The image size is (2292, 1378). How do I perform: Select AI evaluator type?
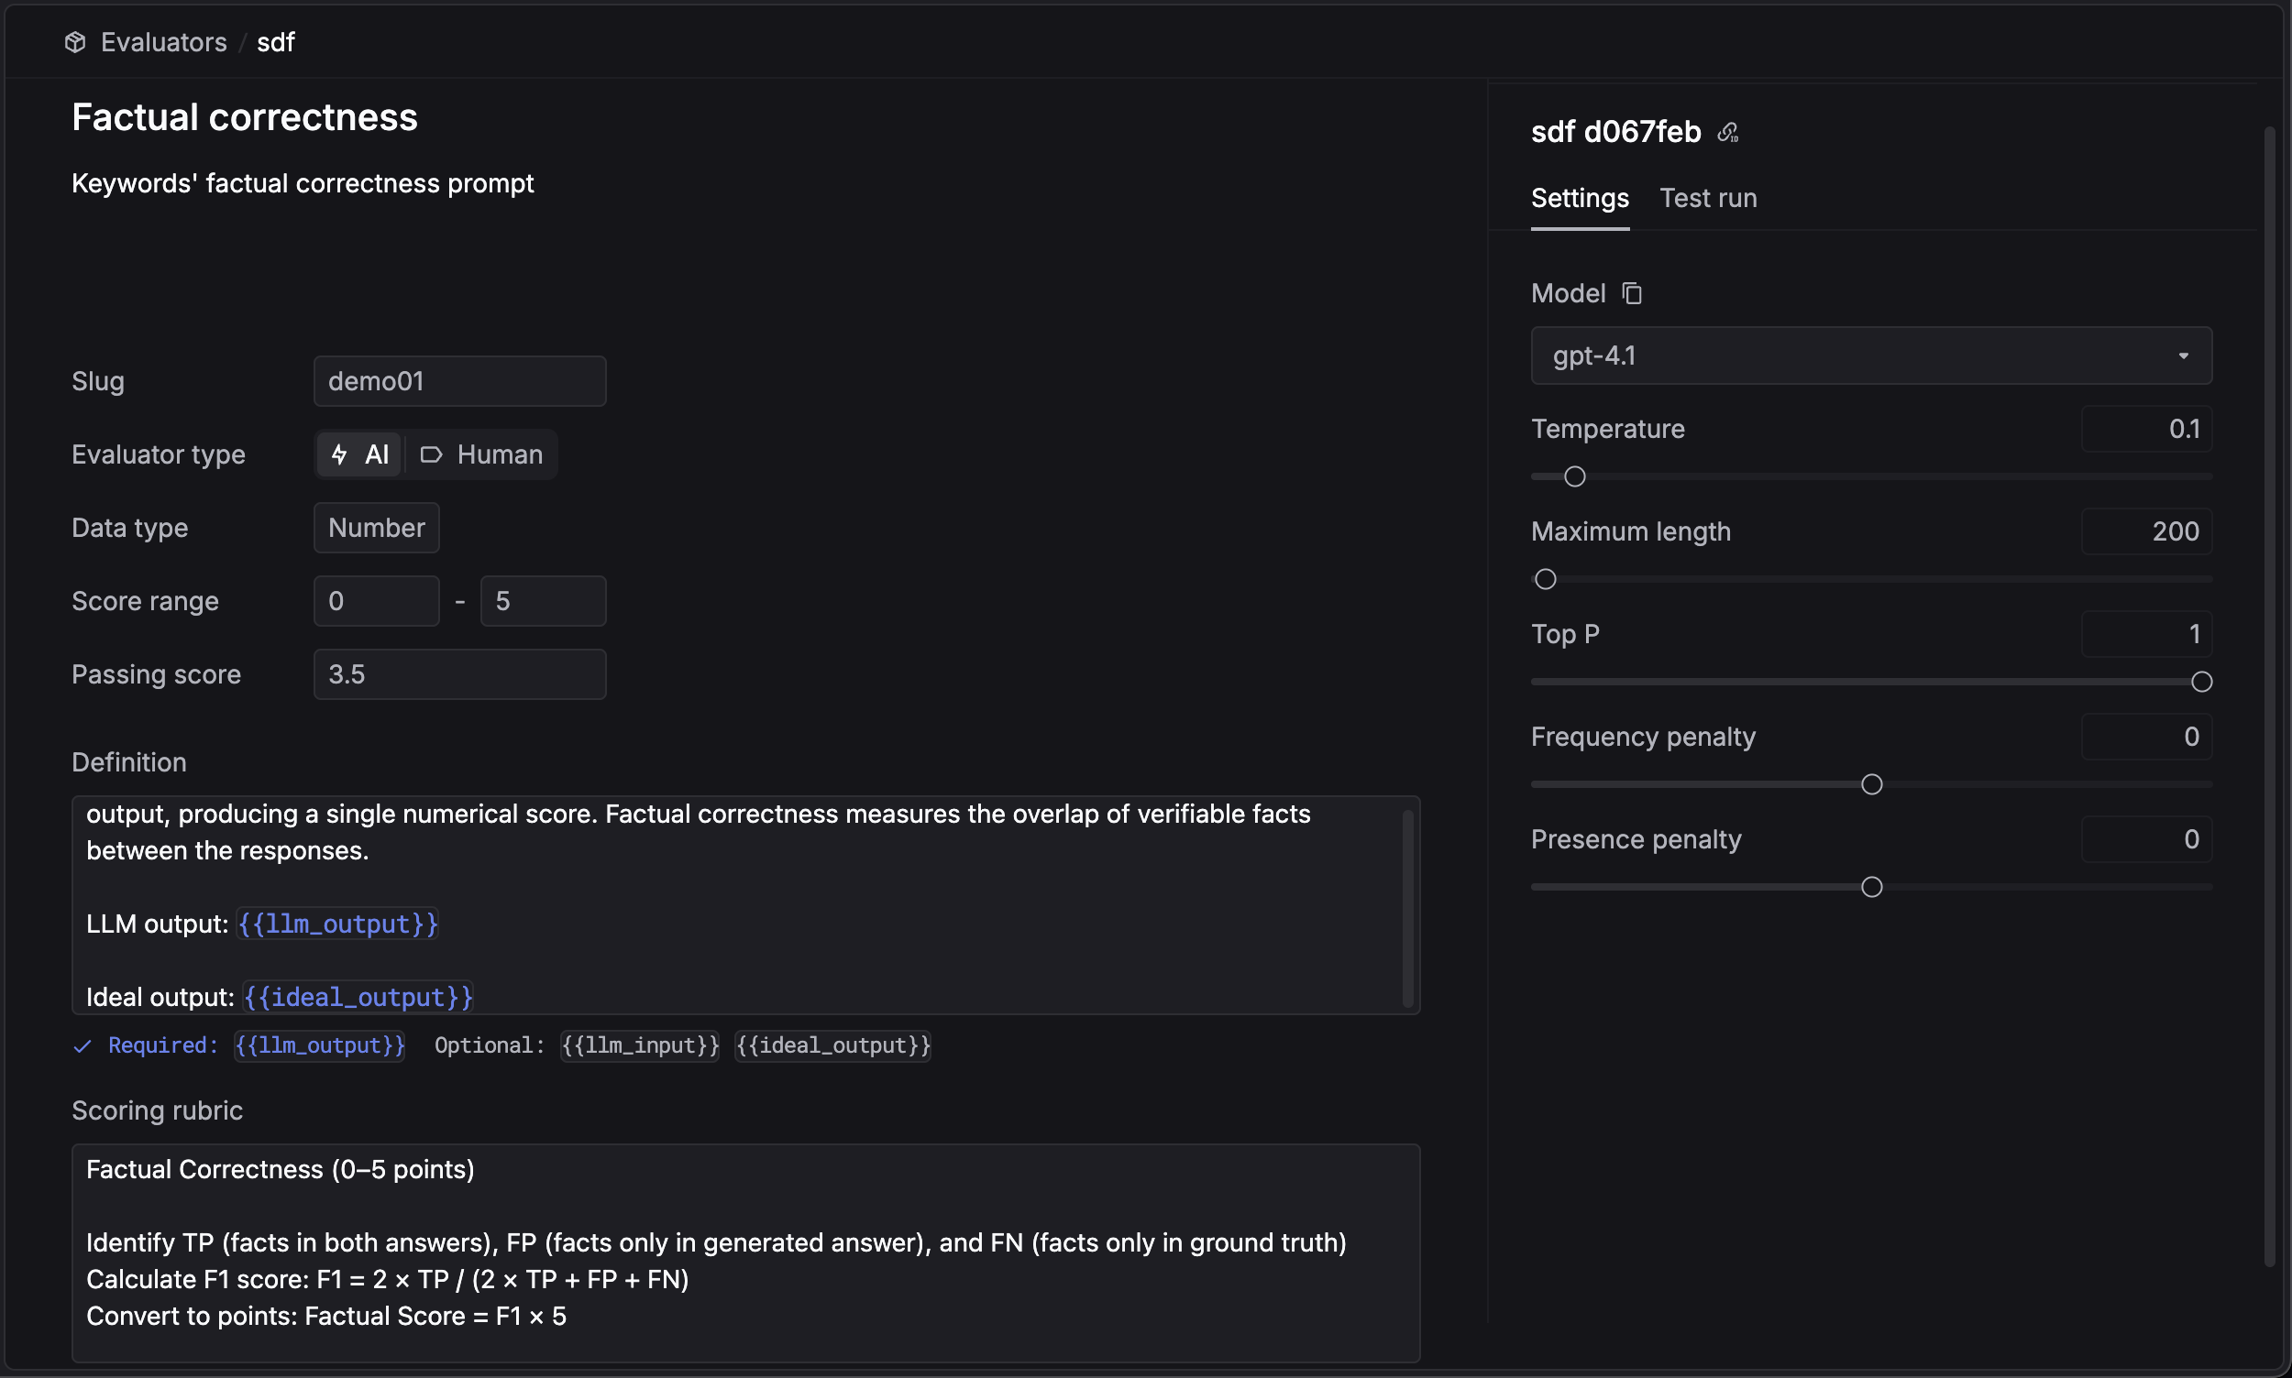360,454
